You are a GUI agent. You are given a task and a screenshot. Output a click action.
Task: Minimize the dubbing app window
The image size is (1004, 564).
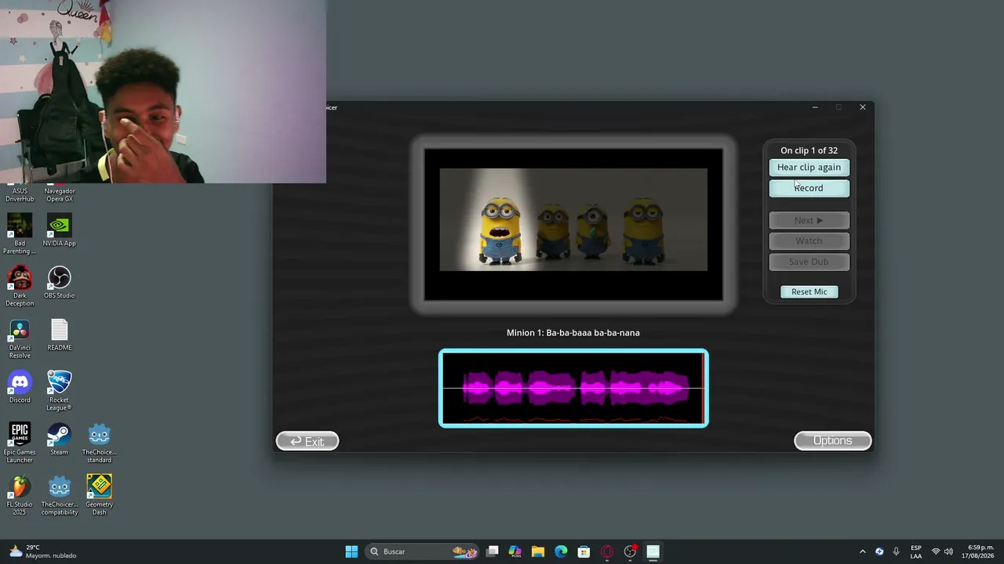815,107
